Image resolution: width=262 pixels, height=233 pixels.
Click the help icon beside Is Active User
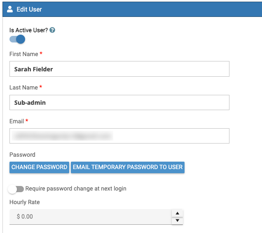52,30
